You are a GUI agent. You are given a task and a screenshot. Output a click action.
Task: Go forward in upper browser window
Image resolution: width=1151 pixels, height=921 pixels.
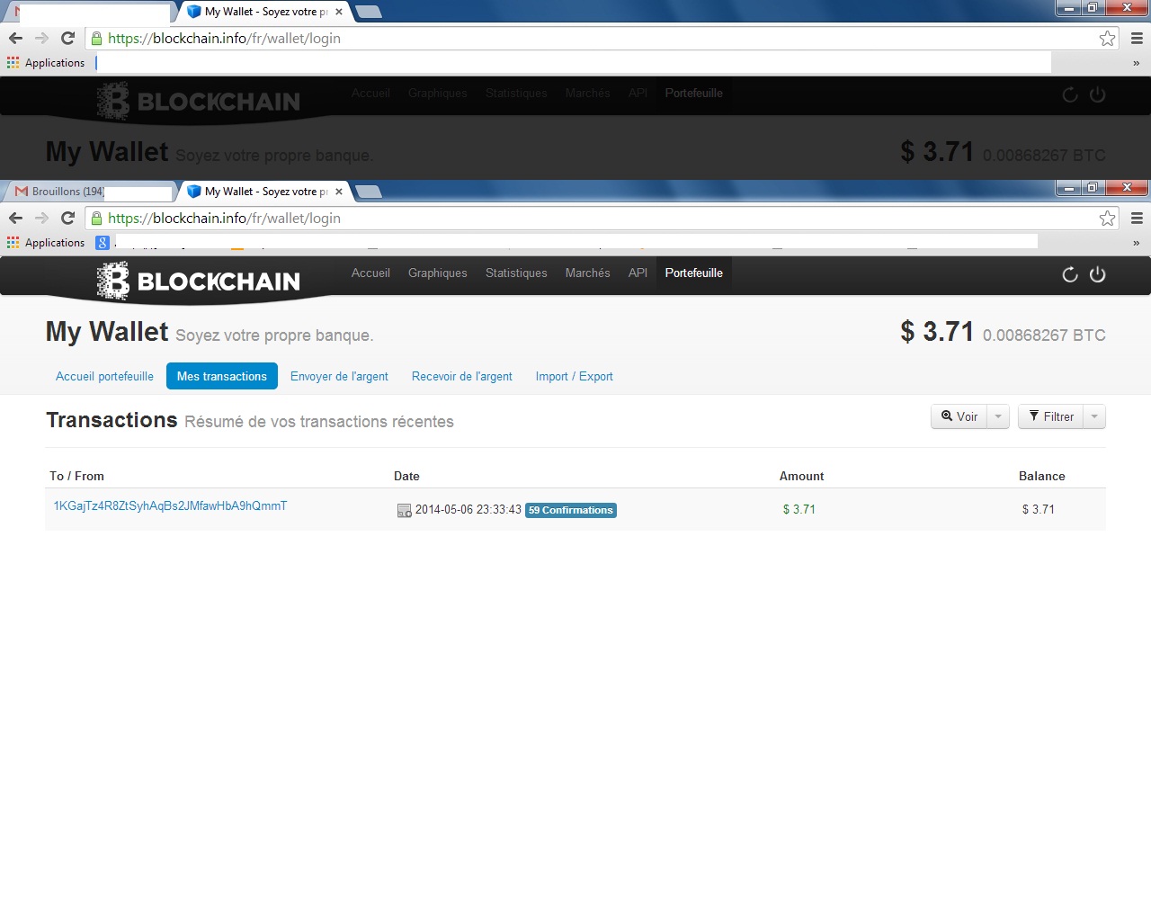pyautogui.click(x=41, y=38)
